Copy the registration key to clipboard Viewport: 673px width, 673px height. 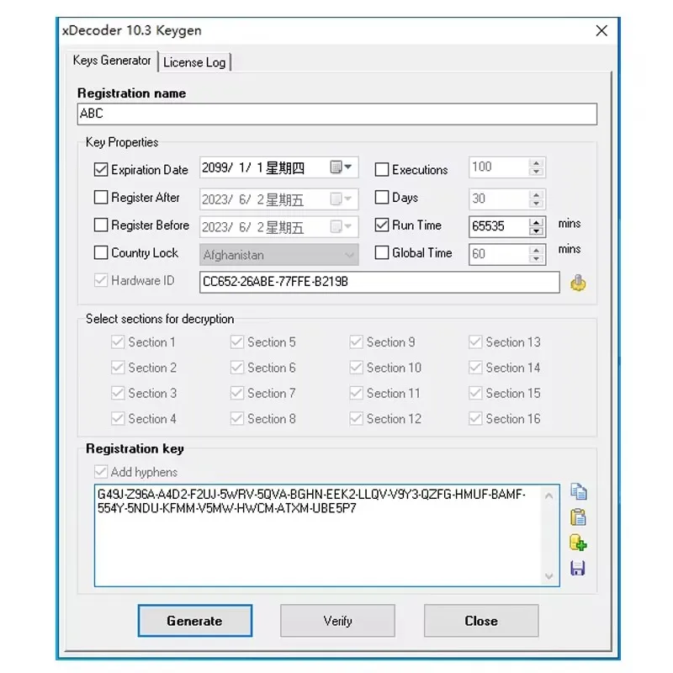(579, 492)
